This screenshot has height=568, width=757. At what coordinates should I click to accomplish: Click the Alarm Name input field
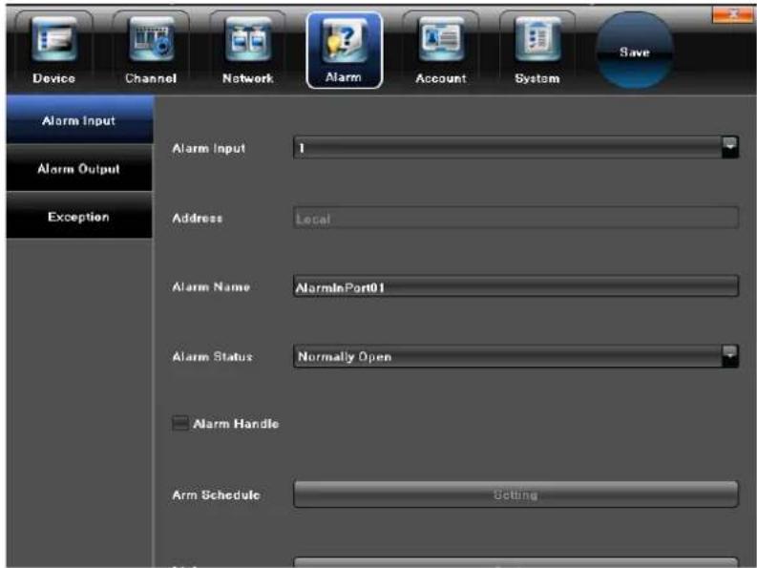(515, 287)
